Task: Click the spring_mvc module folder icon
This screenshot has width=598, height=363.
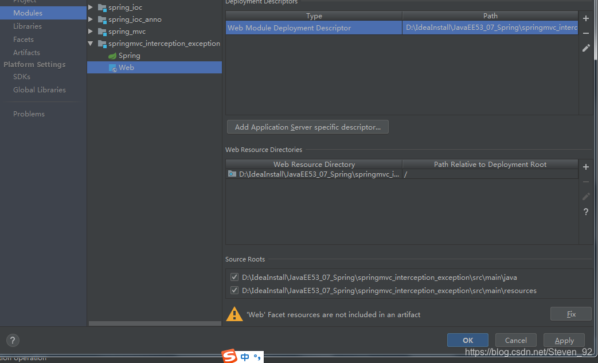Action: pos(102,32)
